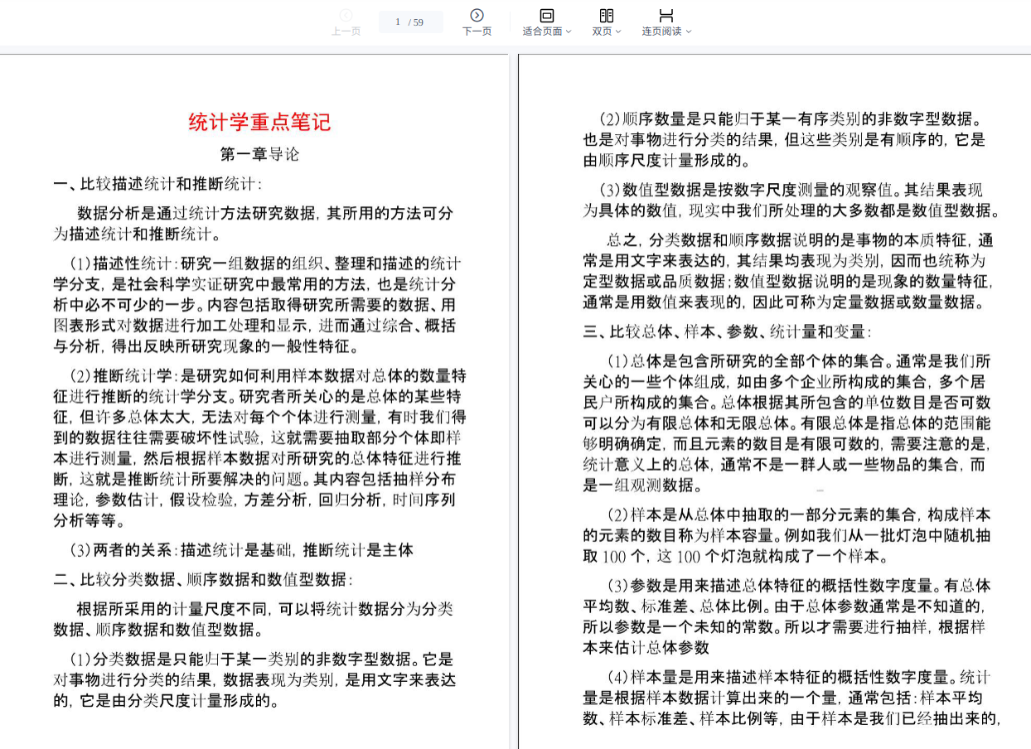Click the two-page (双页) layout icon

[606, 15]
